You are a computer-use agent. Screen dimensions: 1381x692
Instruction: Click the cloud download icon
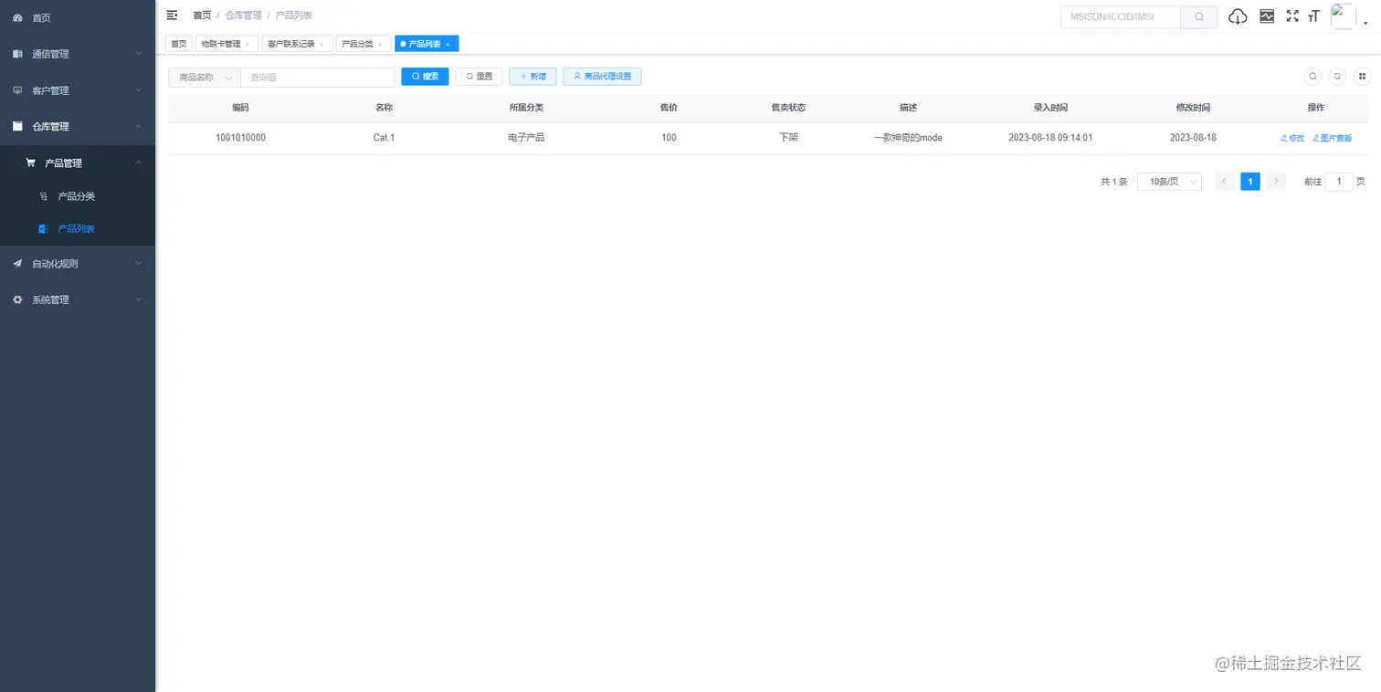click(x=1238, y=16)
